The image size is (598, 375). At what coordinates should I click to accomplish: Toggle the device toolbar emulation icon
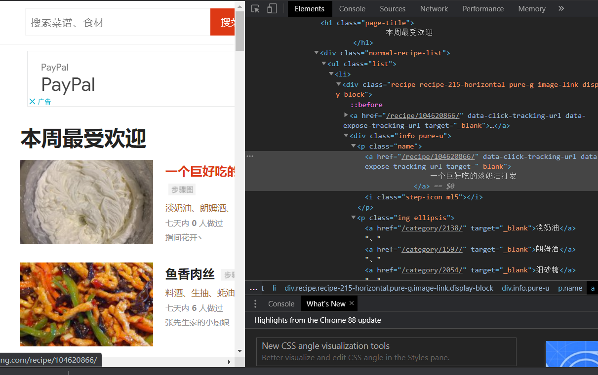[x=272, y=8]
